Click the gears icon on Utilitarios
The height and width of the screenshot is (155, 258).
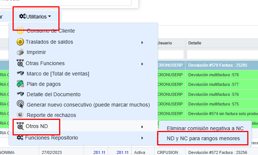point(22,16)
